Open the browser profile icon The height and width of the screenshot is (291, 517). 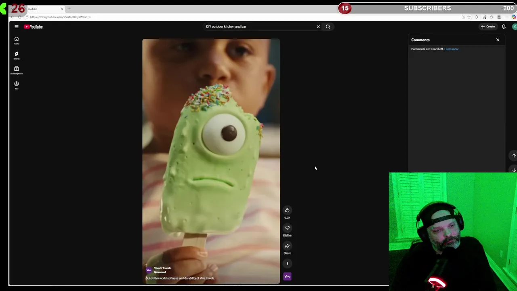[x=499, y=17]
